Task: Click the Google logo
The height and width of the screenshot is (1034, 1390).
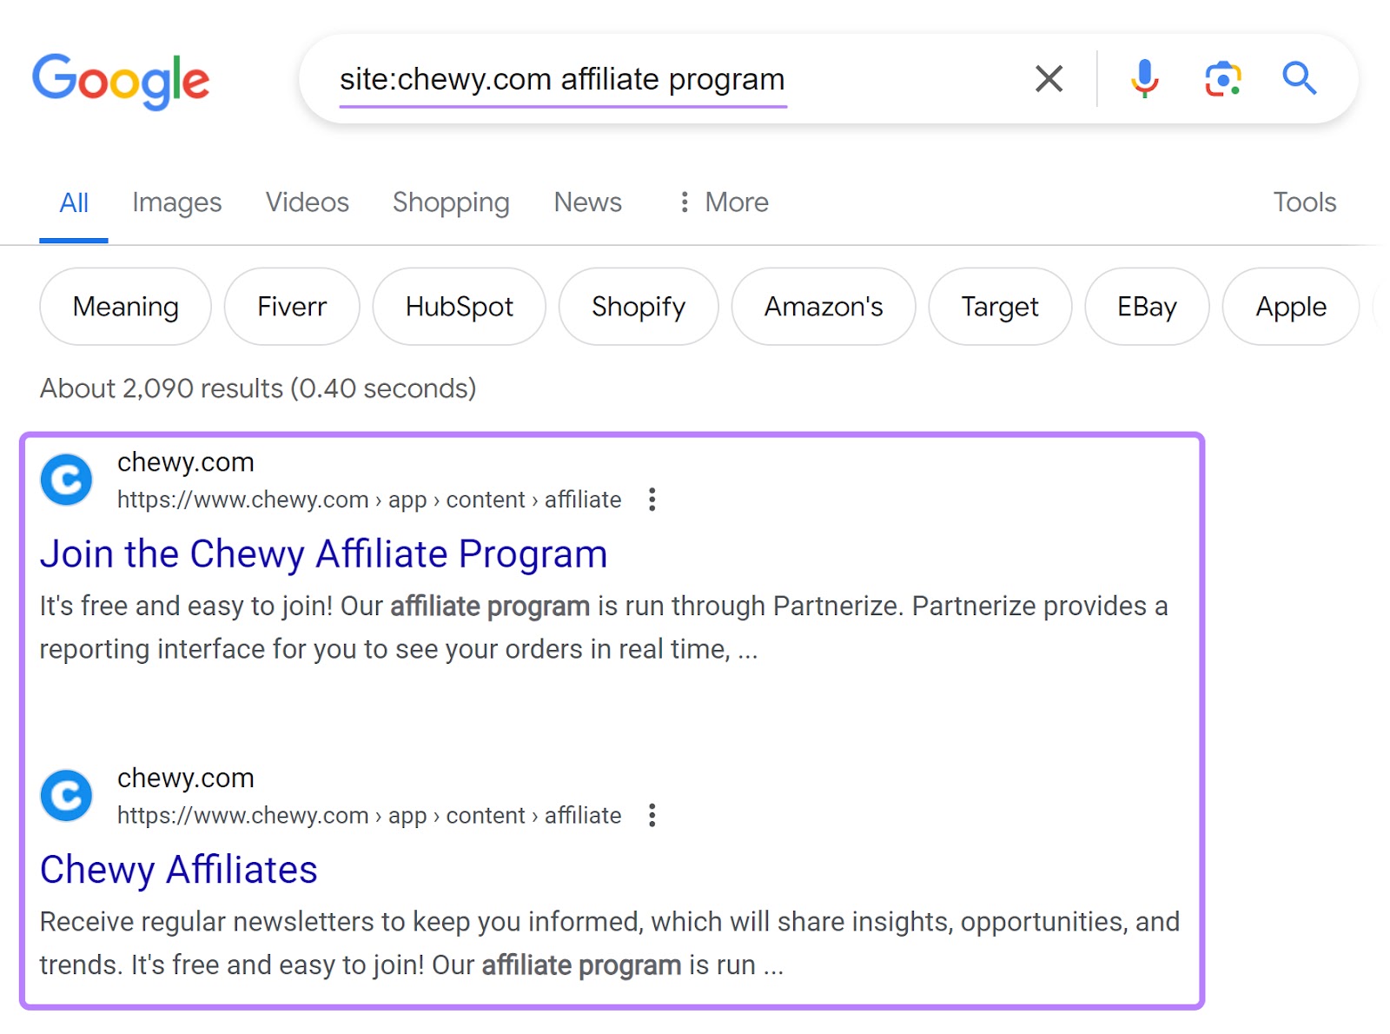Action: point(121,80)
